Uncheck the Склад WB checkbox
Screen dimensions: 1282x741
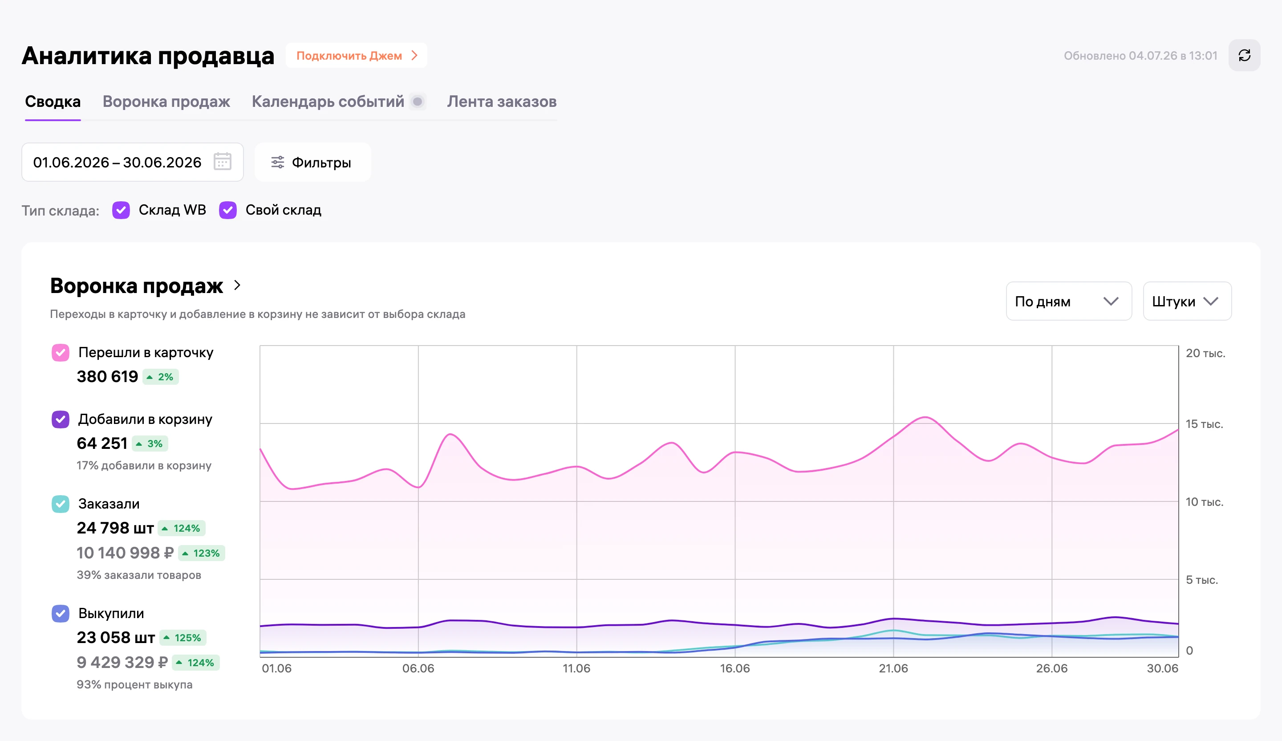(x=121, y=210)
